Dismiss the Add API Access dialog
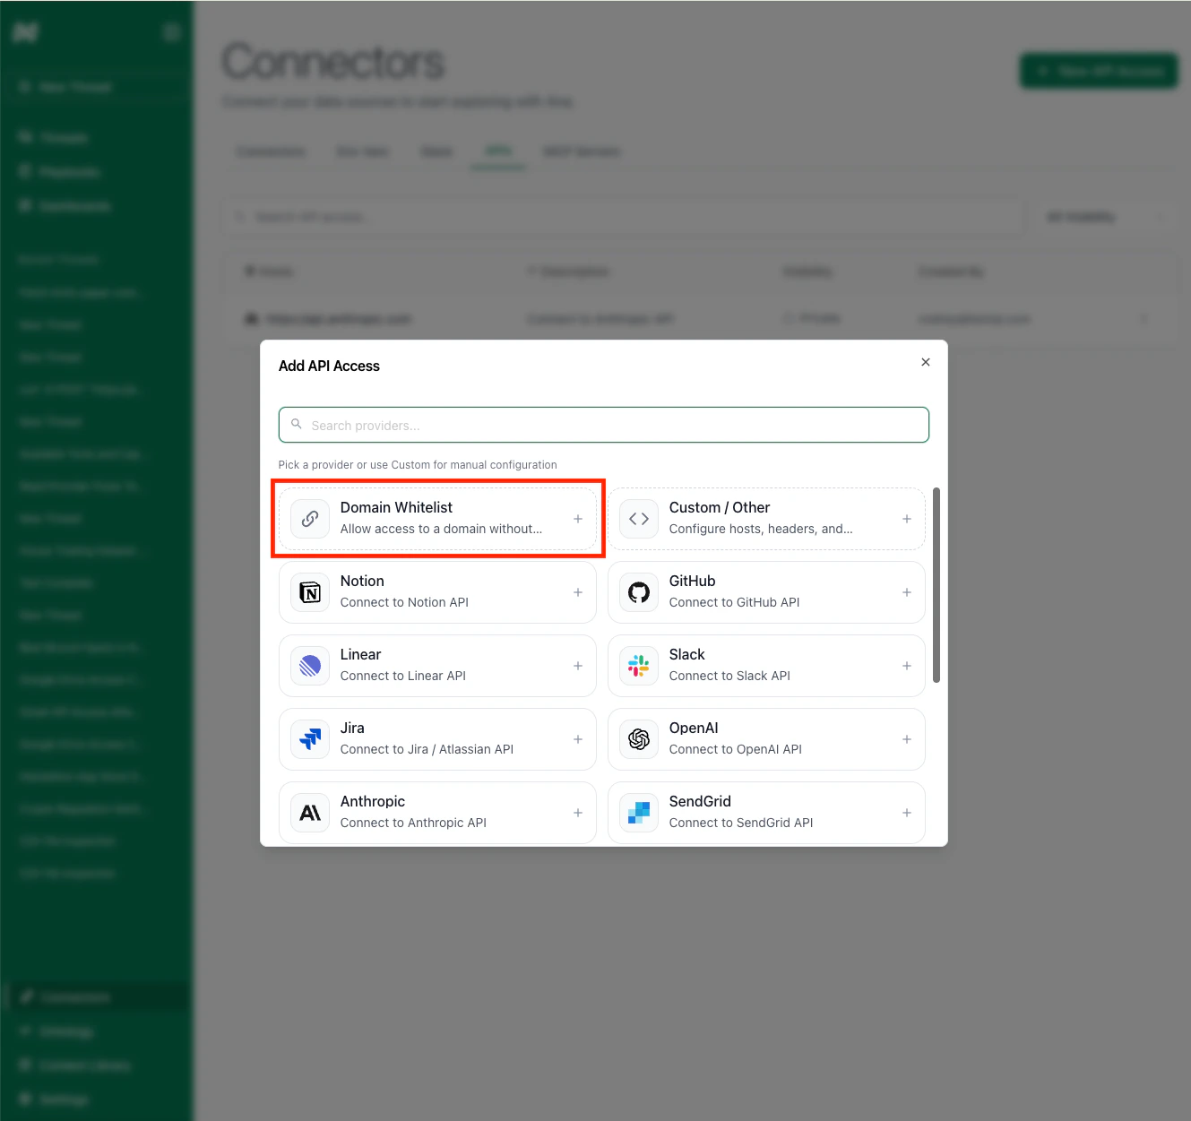The height and width of the screenshot is (1121, 1191). tap(926, 362)
